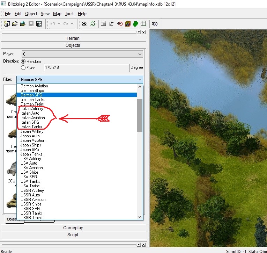Select Italian Auto in filter list
This screenshot has height=253, width=267.
tap(77, 113)
